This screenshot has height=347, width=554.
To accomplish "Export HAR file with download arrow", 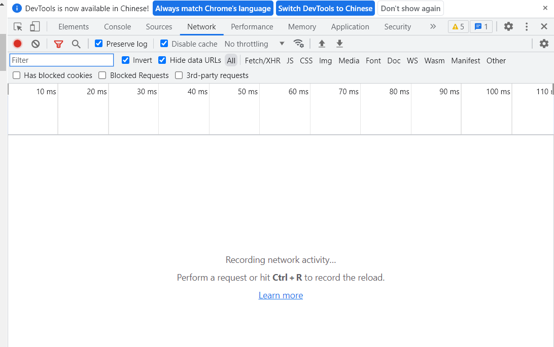I will [339, 44].
